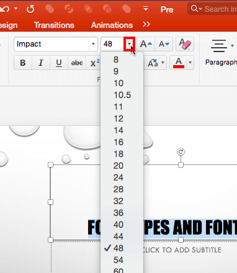Screen dimensions: 237x273
Task: Open the Undo history dropdown arrow
Action: point(16,9)
